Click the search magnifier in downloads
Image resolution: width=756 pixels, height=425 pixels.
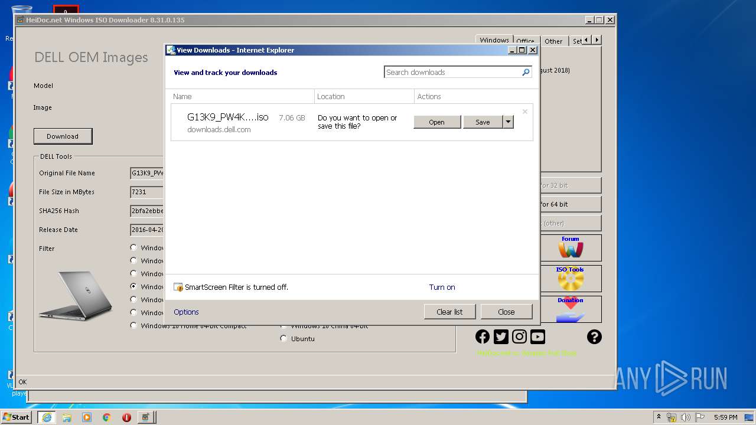(526, 72)
